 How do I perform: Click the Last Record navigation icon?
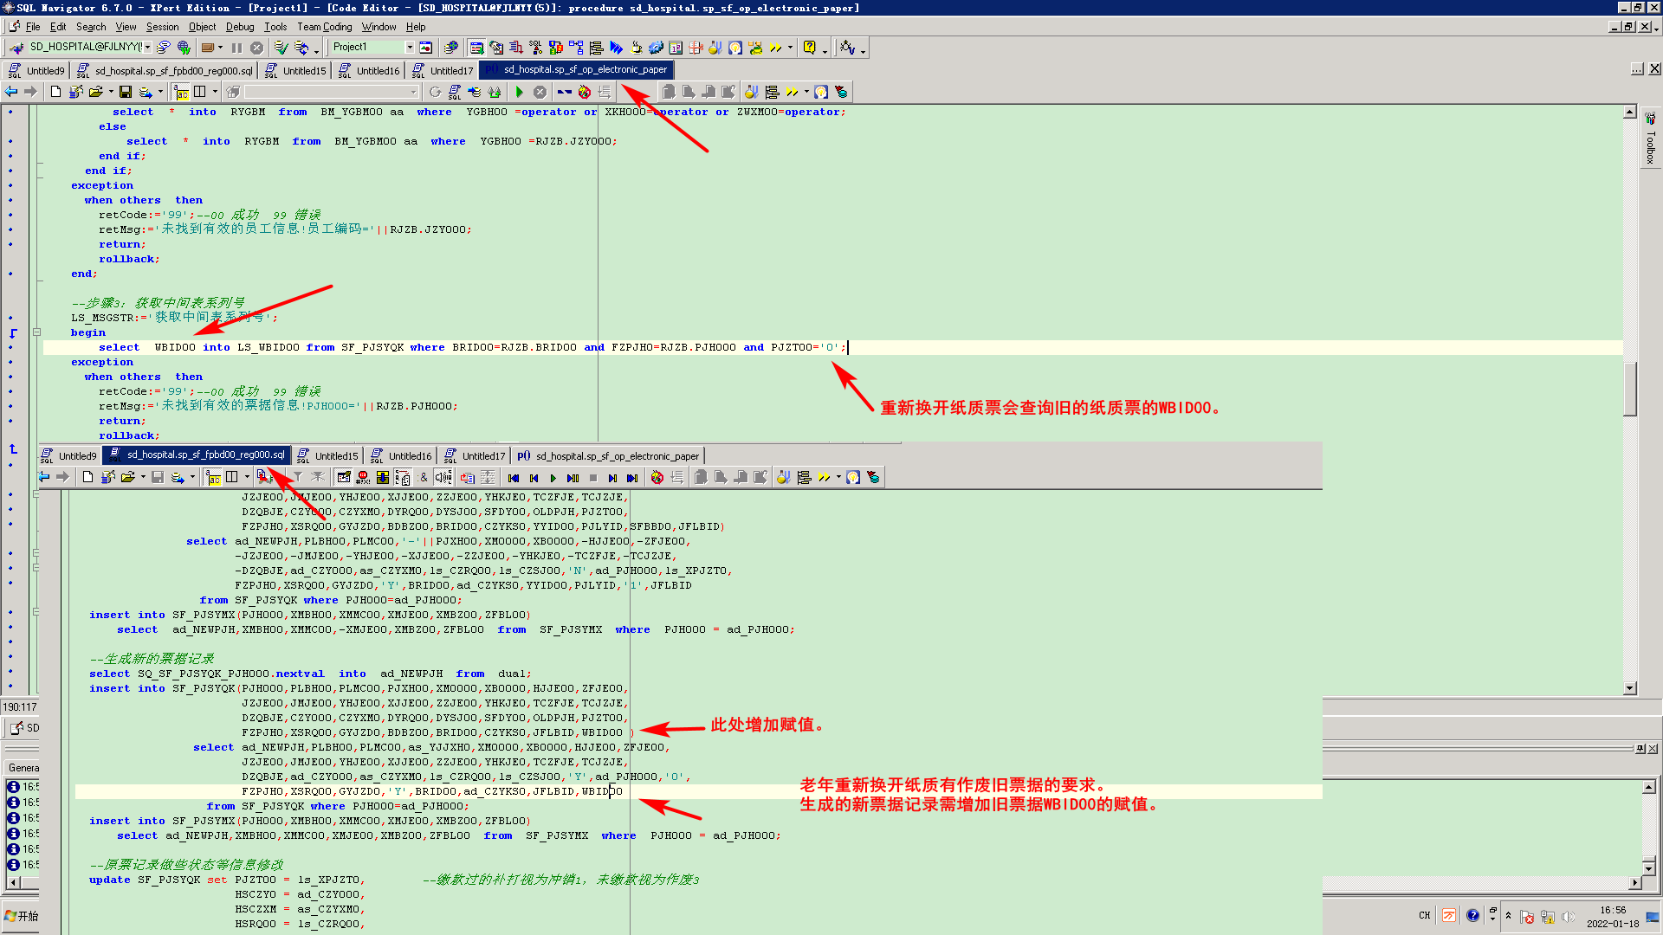[632, 478]
